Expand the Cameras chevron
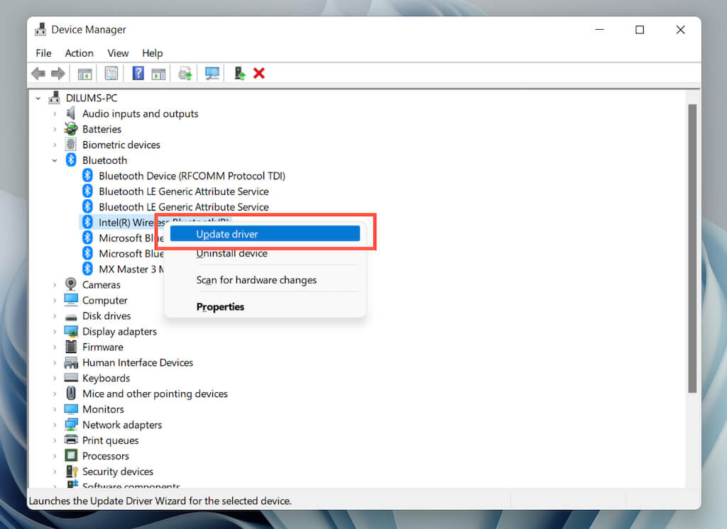The width and height of the screenshot is (727, 529). (55, 285)
